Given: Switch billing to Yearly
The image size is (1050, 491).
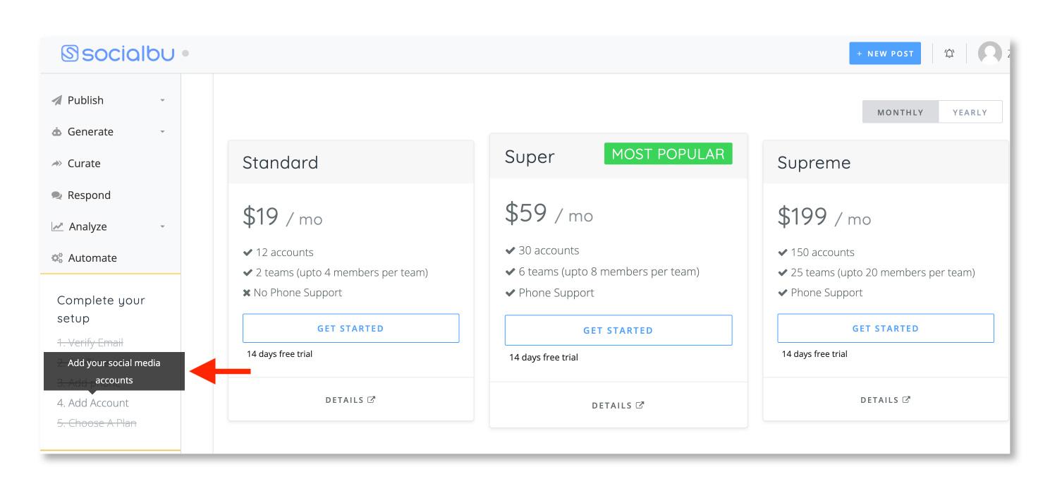Looking at the screenshot, I should click(x=970, y=112).
